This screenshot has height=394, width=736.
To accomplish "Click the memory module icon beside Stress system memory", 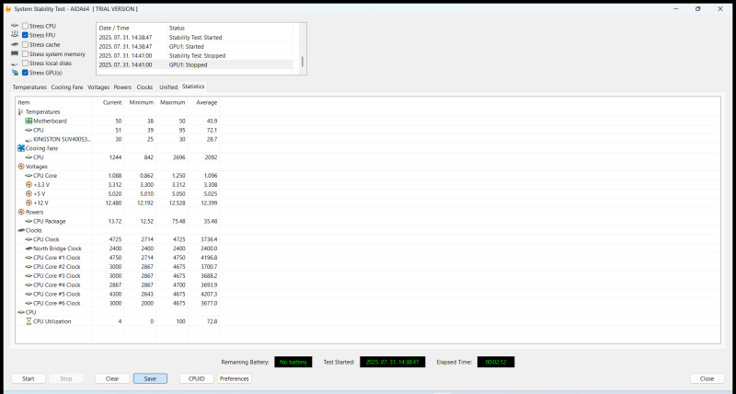I will [15, 54].
